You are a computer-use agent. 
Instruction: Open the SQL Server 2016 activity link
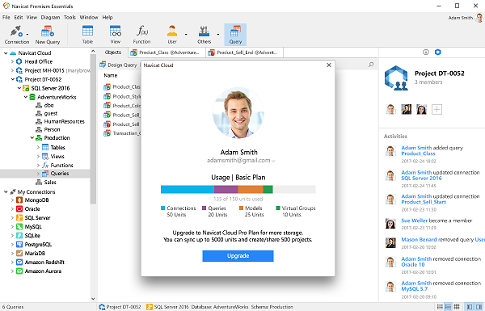(x=421, y=178)
